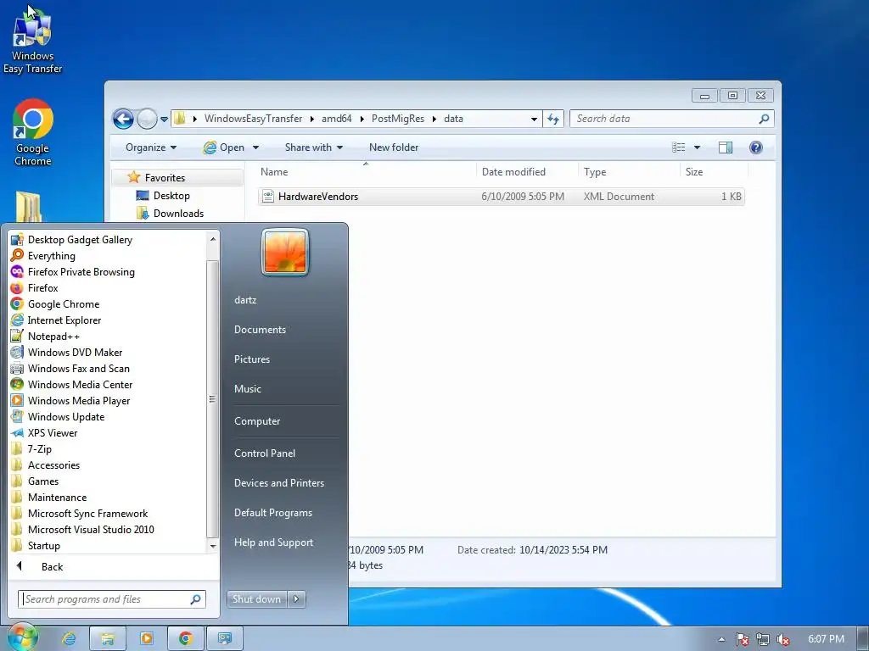Sort files by Name column

point(366,172)
